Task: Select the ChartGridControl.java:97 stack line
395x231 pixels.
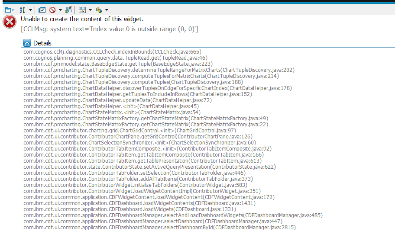Action: point(130,130)
